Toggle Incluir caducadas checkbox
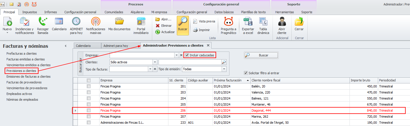The height and width of the screenshot is (126, 410). 187,55
